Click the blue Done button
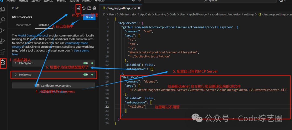The height and width of the screenshot is (130, 292). click(89, 17)
